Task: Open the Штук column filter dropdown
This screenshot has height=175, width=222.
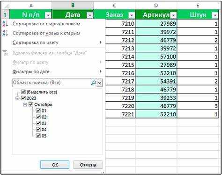Action: point(215,15)
